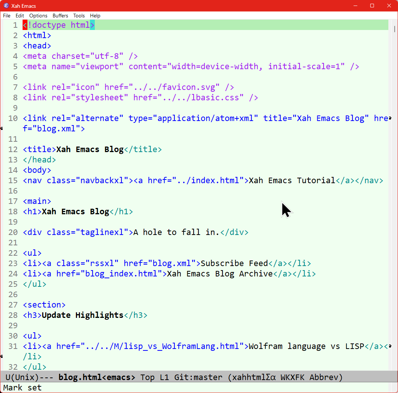
Task: Click the wrapped '/li>' continuation line
Action: (x=32, y=357)
